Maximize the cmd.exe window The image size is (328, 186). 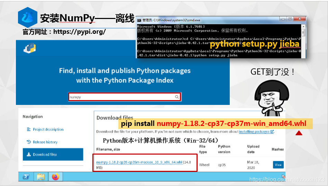290,19
